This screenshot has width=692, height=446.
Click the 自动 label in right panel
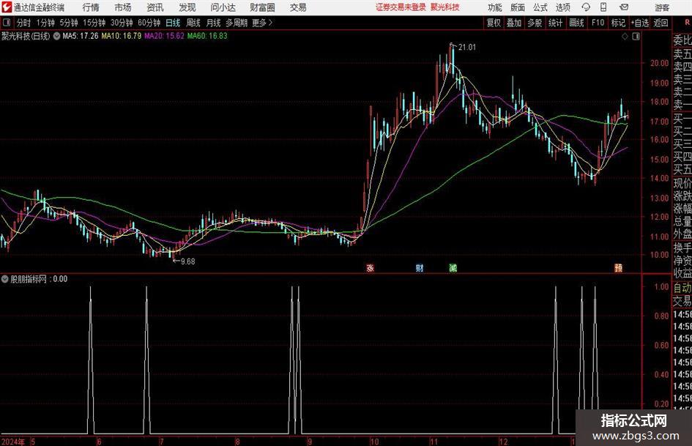(x=682, y=288)
